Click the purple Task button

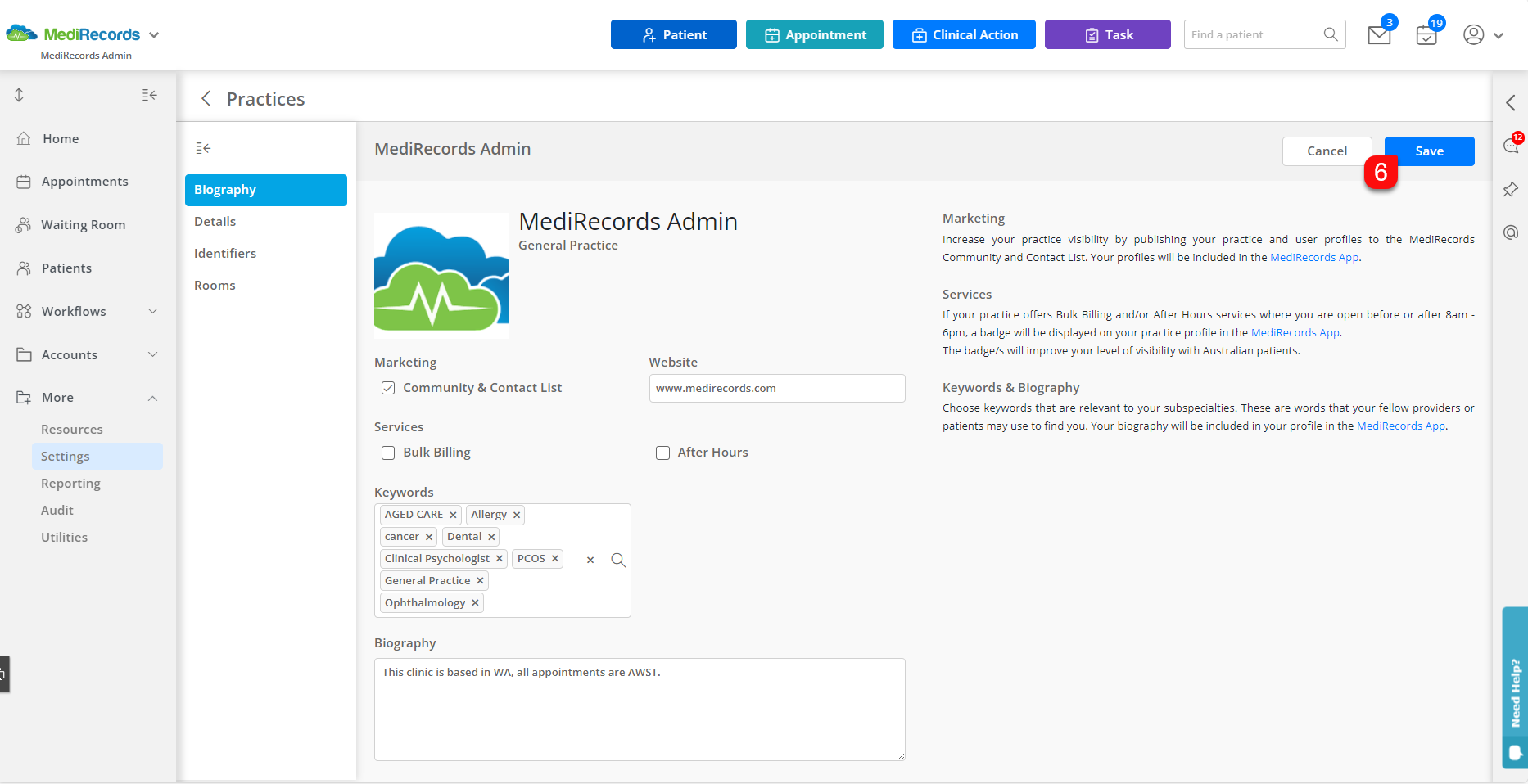tap(1108, 34)
